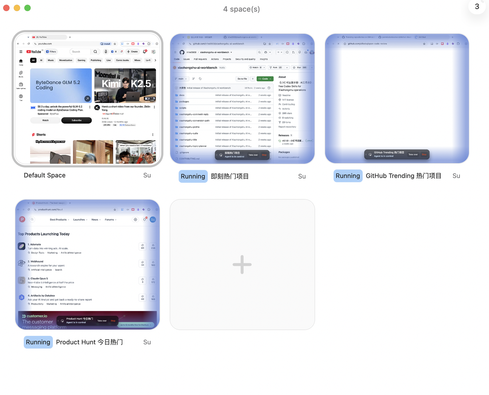This screenshot has width=489, height=395.
Task: Open GitHub create-new plus dropdown
Action: tap(280, 52)
